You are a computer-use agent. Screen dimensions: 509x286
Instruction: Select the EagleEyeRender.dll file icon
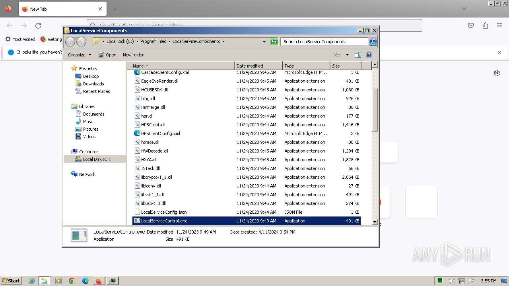137,81
